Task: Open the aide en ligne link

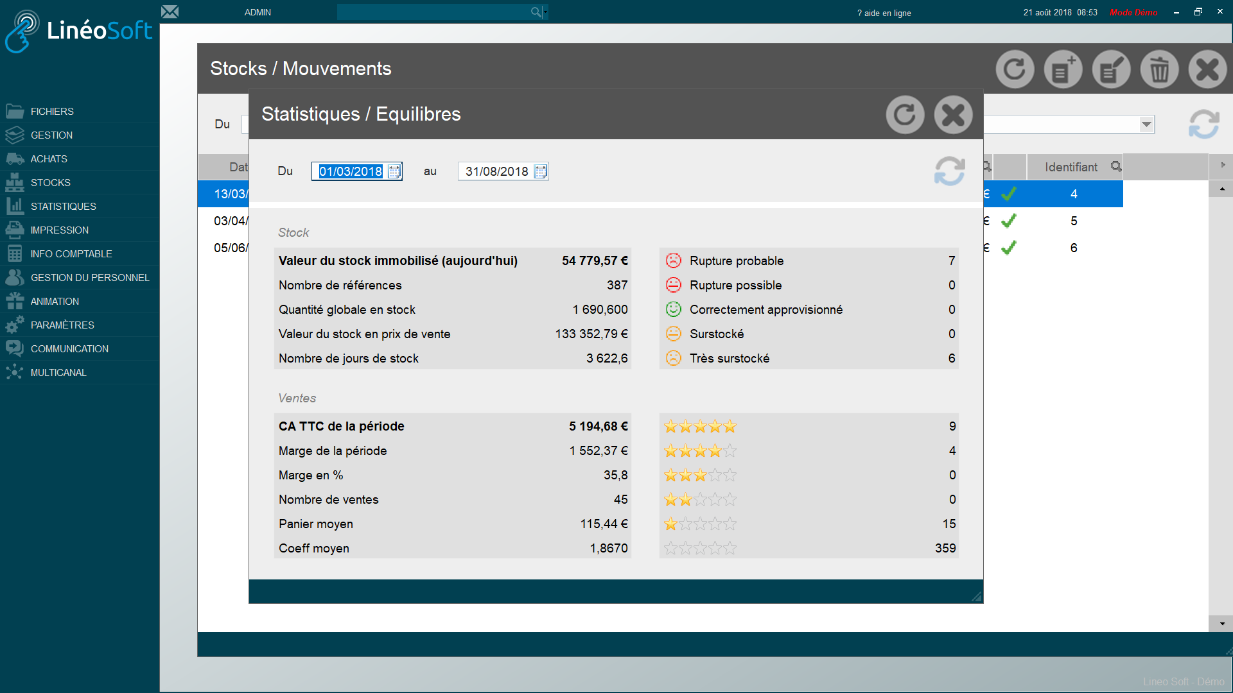Action: pos(884,13)
